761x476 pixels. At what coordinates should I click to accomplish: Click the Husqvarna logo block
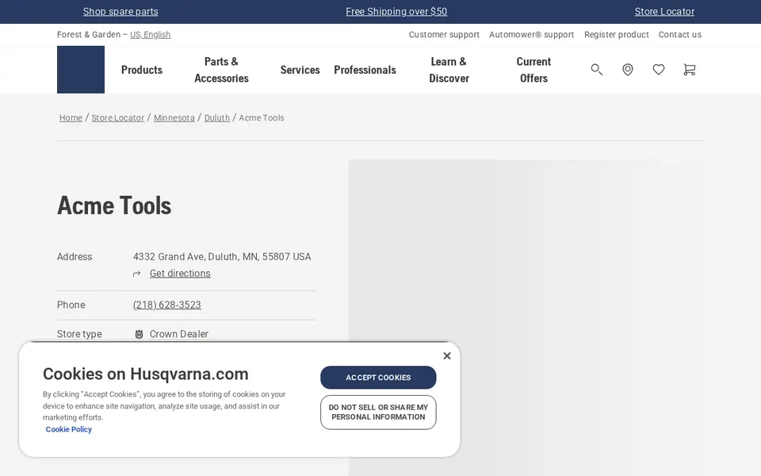pyautogui.click(x=81, y=70)
